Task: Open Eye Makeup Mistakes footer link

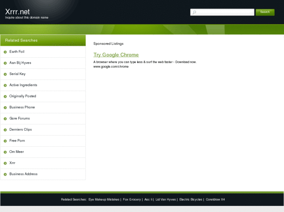Action: pos(104,200)
